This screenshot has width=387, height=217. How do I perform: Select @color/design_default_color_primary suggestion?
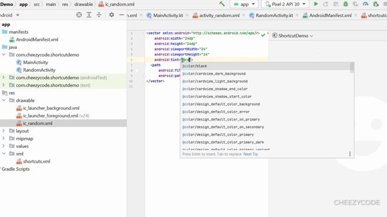click(x=265, y=134)
